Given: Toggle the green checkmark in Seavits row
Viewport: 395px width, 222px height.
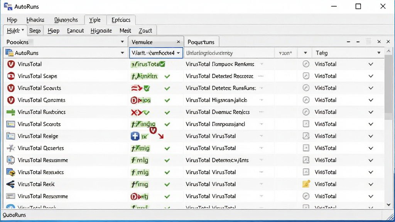Looking at the screenshot, I should point(167,88).
